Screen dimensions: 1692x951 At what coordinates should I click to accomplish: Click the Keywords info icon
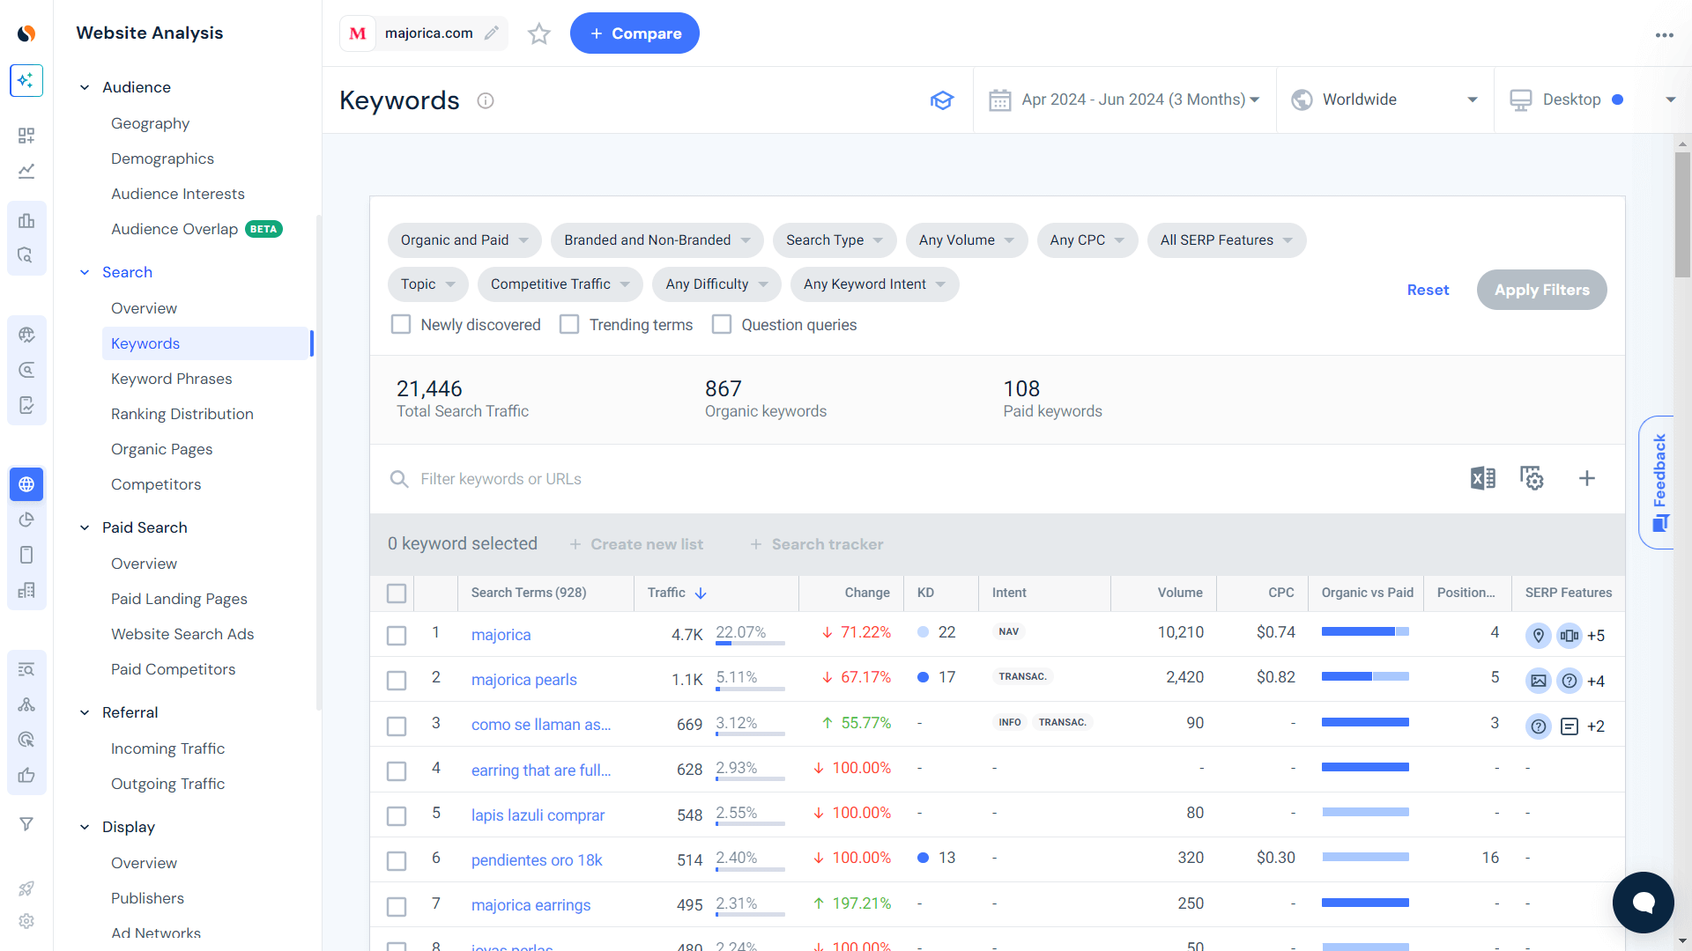tap(486, 100)
